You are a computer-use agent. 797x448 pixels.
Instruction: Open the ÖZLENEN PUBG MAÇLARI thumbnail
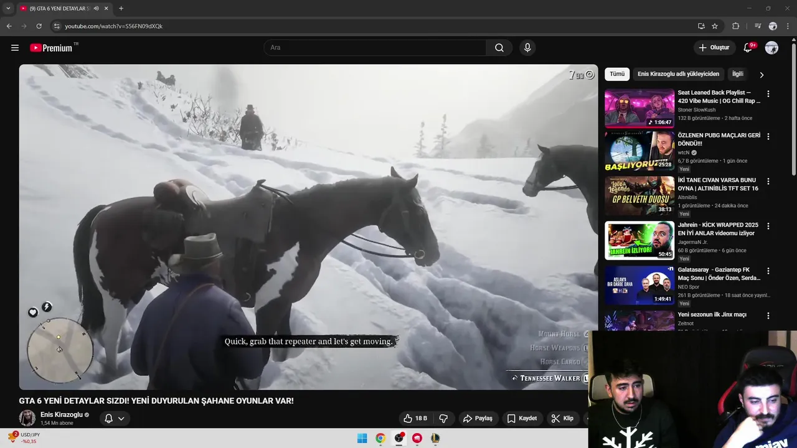[x=639, y=151]
